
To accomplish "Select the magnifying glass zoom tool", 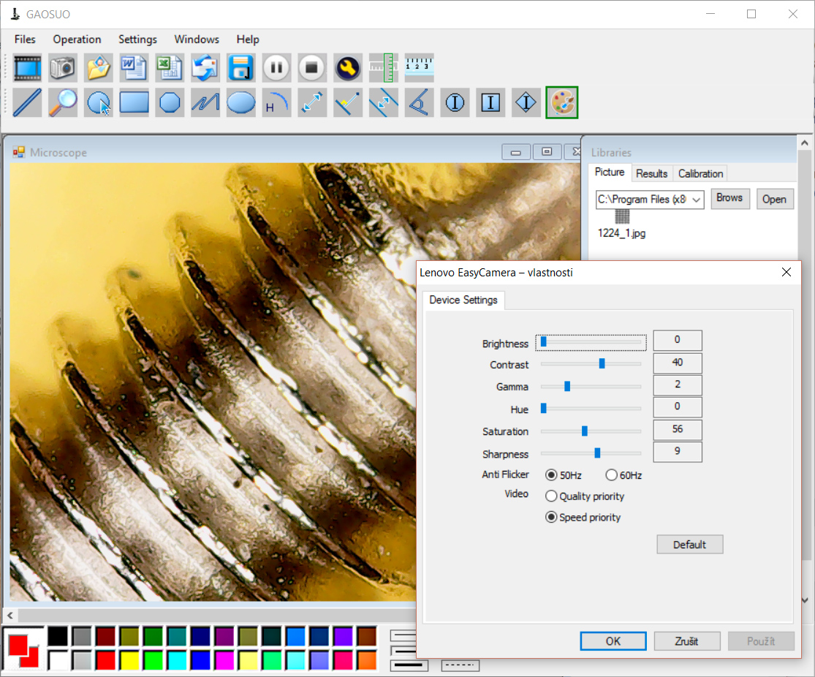I will 62,102.
